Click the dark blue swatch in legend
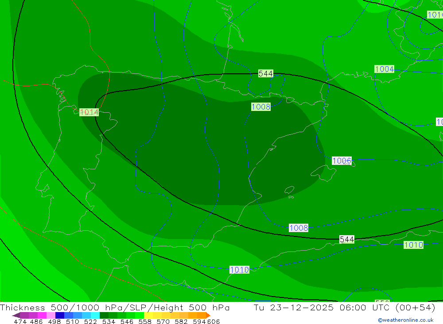The image size is (443, 324). point(60,315)
